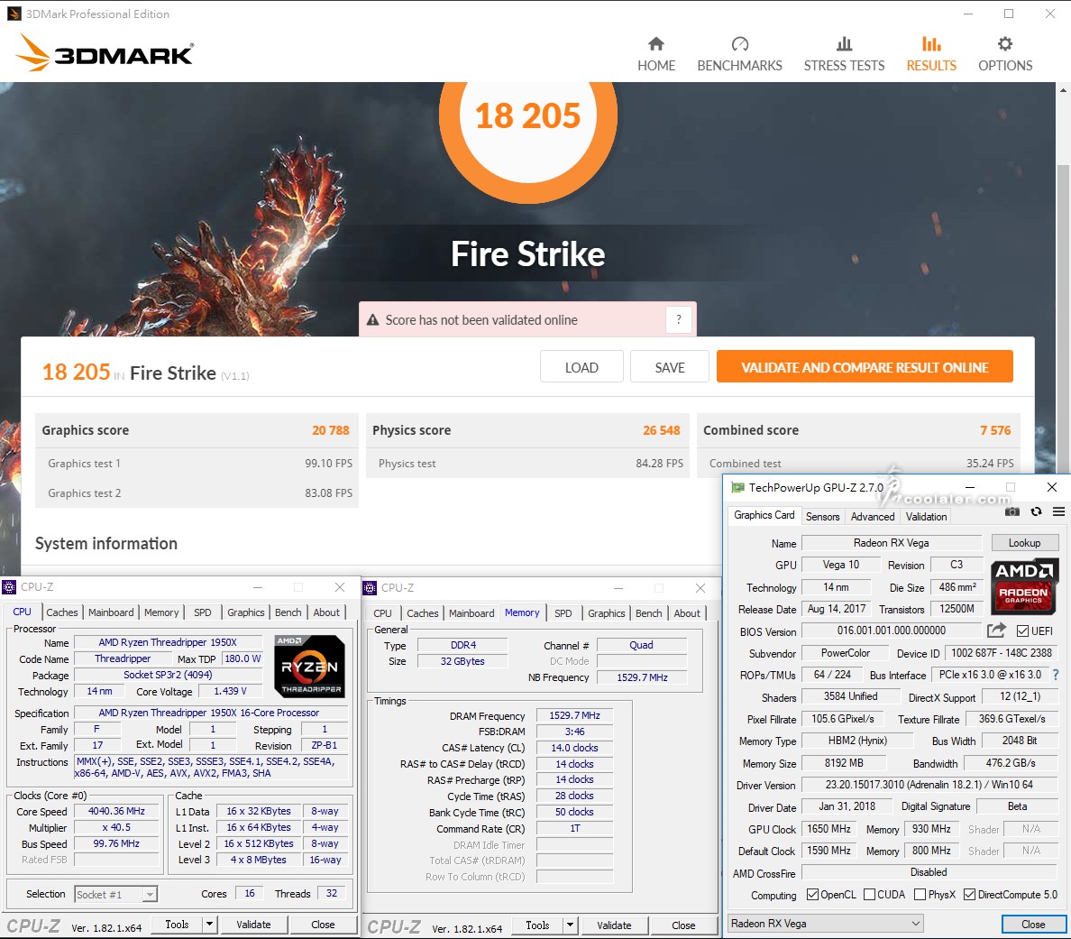Screen dimensions: 1071x939
Task: Select Bench tab in left CPU-Z window
Action: click(x=288, y=612)
